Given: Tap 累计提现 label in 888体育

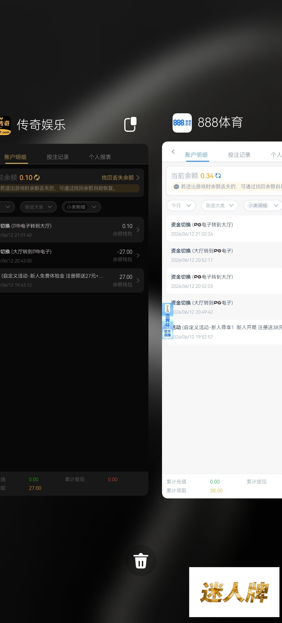Looking at the screenshot, I should [257, 482].
